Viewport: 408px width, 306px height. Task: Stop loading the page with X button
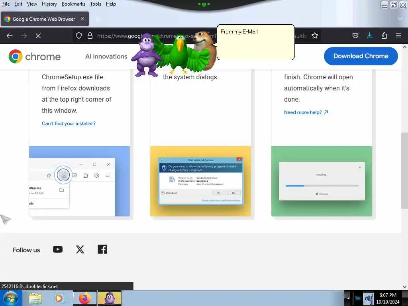point(38,35)
